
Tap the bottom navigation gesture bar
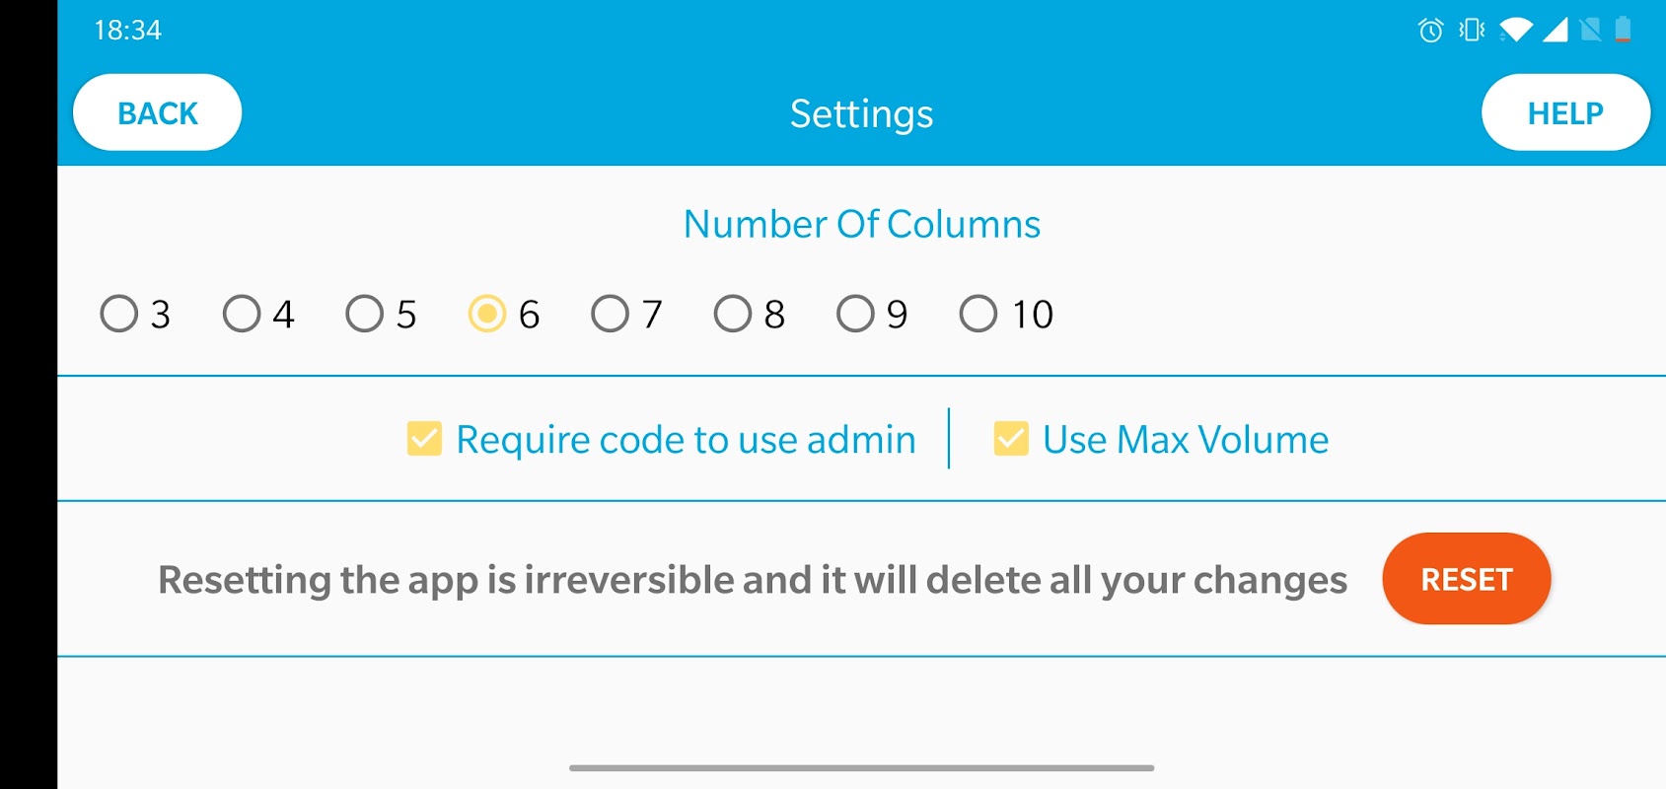click(x=861, y=767)
